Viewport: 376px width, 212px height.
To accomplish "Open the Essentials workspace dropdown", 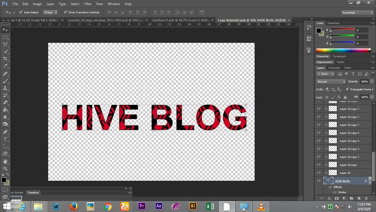I will click(358, 13).
